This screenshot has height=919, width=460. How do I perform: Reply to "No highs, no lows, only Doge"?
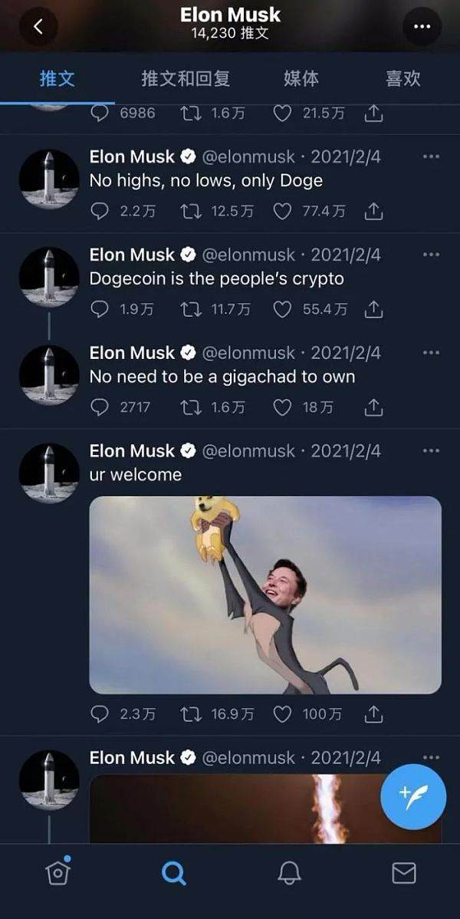(100, 211)
